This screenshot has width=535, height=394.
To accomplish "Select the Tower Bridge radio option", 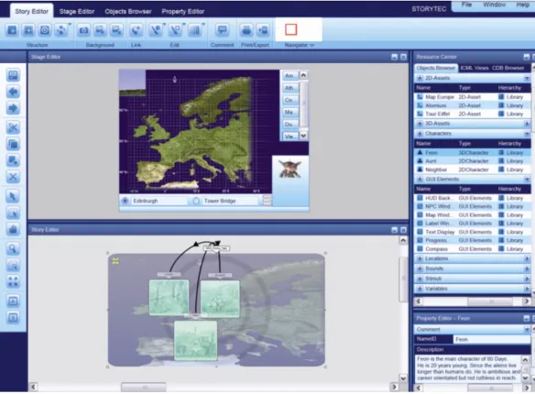I will click(196, 201).
